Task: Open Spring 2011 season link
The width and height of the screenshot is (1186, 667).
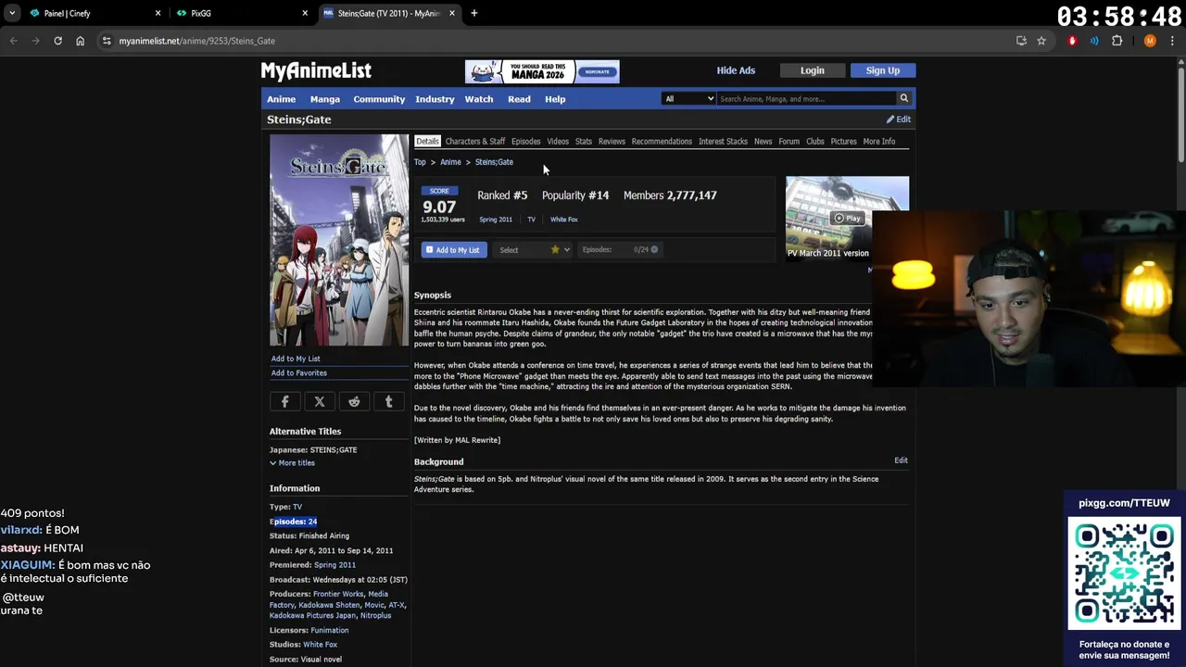Action: pyautogui.click(x=496, y=220)
